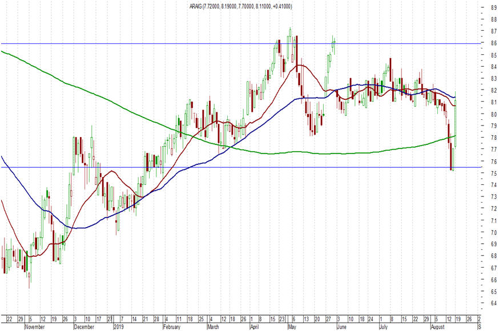Image resolution: width=499 pixels, height=331 pixels.
Task: Select date label 17 in December
Action: (x=99, y=319)
